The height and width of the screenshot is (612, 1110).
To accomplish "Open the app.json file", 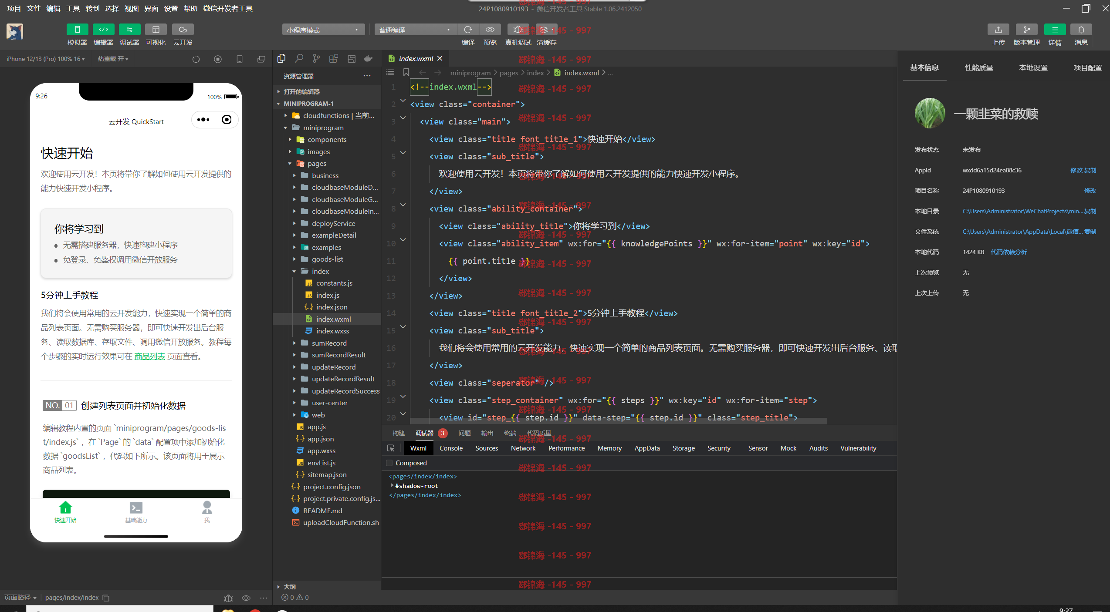I will coord(321,439).
